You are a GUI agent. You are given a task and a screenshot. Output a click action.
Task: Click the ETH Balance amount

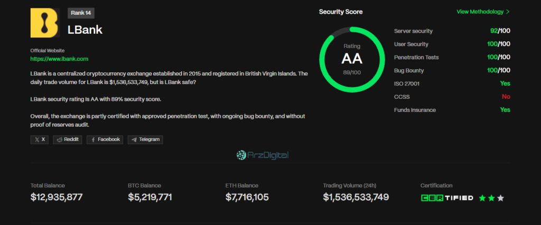tap(247, 197)
